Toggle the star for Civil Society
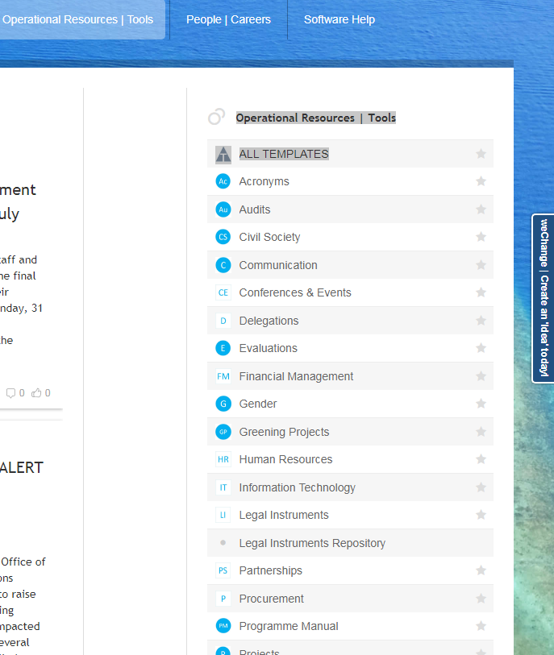Screen dimensions: 554x655 click(x=481, y=236)
